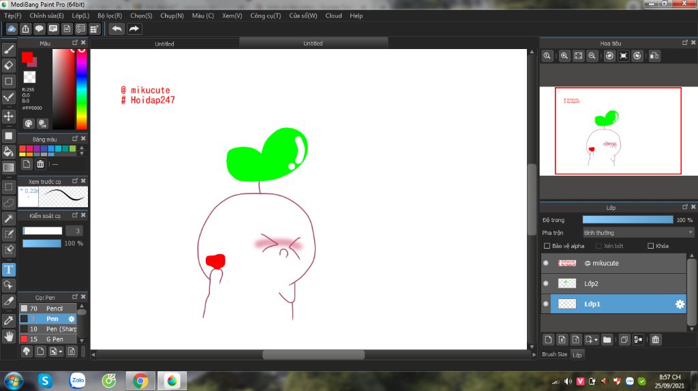
Task: Choose the Lasso selection tool
Action: click(x=8, y=203)
